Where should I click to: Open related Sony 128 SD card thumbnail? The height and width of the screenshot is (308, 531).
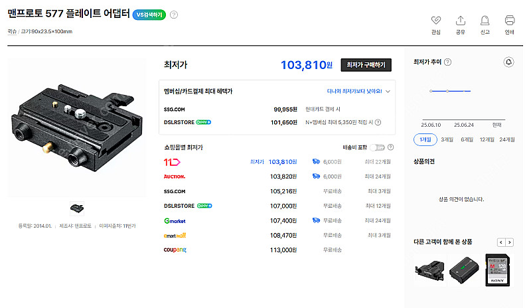(x=498, y=270)
